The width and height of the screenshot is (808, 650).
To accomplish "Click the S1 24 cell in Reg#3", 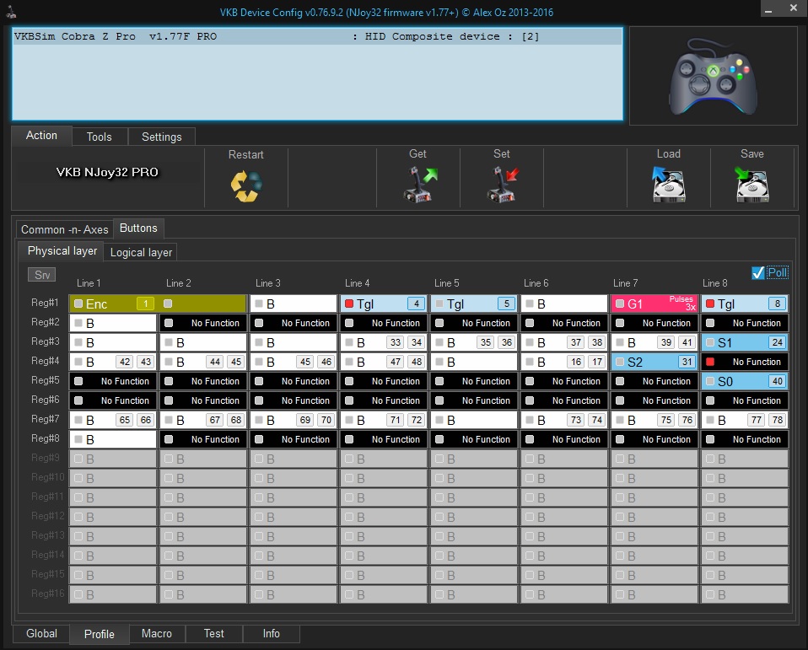I will [x=745, y=342].
